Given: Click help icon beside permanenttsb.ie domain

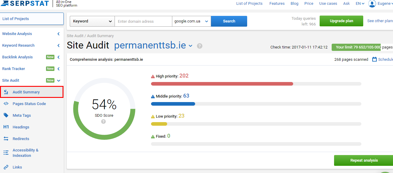Looking at the screenshot, I should pyautogui.click(x=200, y=46).
